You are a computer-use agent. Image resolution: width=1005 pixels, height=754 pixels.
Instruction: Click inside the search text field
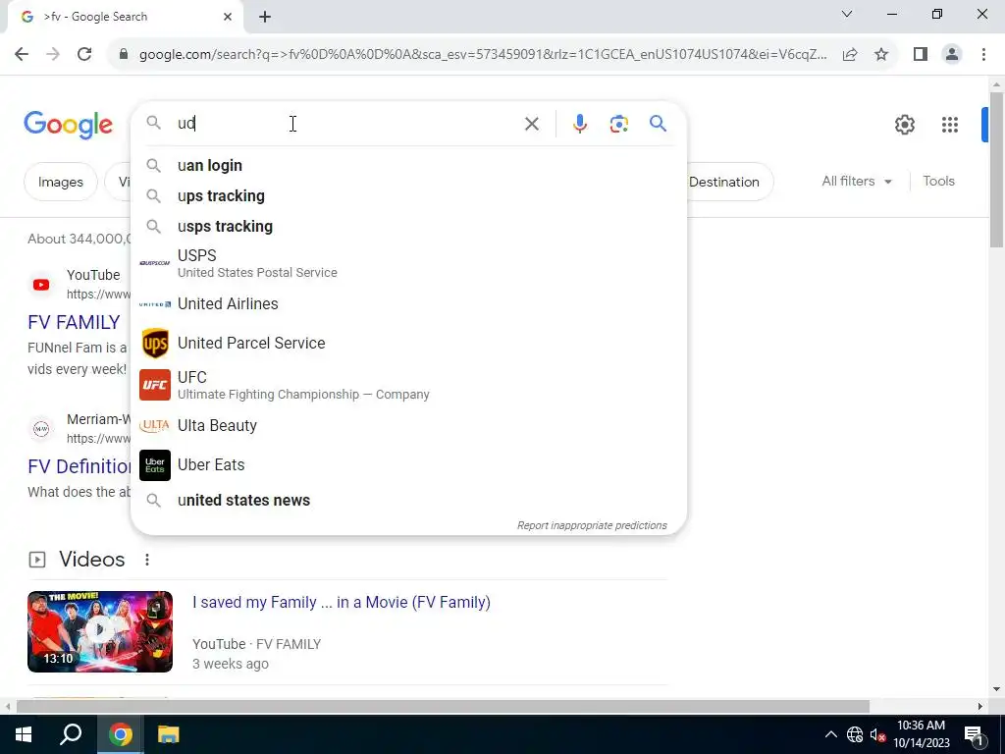point(346,124)
